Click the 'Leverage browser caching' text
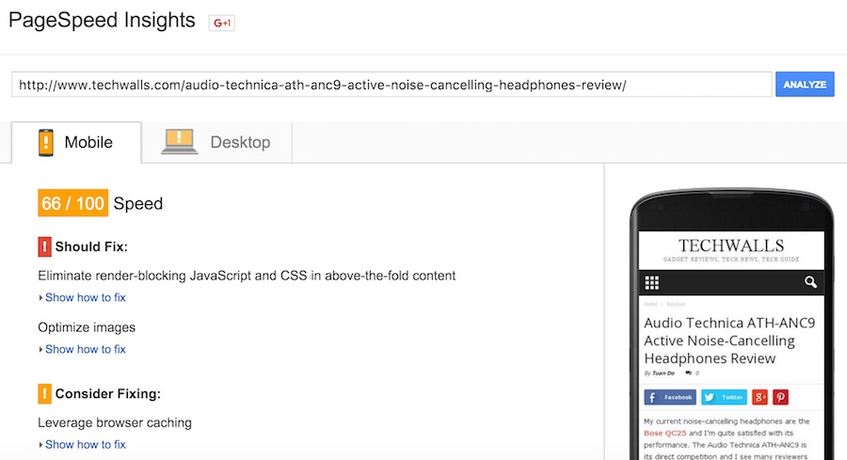Screen dimensions: 847x460 point(115,422)
